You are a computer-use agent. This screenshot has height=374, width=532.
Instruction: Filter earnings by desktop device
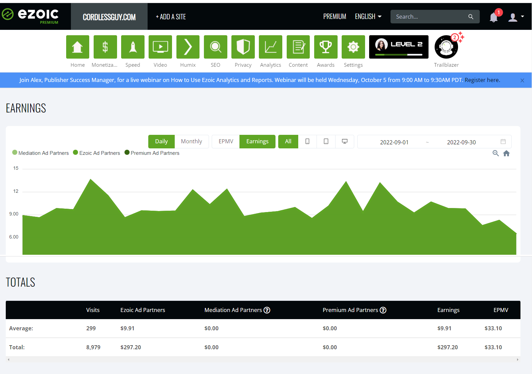pos(345,141)
